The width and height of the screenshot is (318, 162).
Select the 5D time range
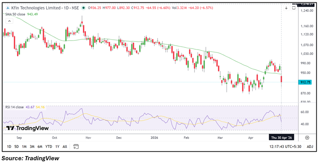click(x=17, y=146)
